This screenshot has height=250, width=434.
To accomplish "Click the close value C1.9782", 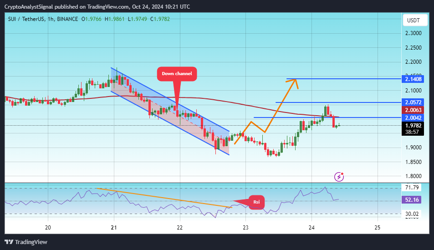I will [x=160, y=19].
